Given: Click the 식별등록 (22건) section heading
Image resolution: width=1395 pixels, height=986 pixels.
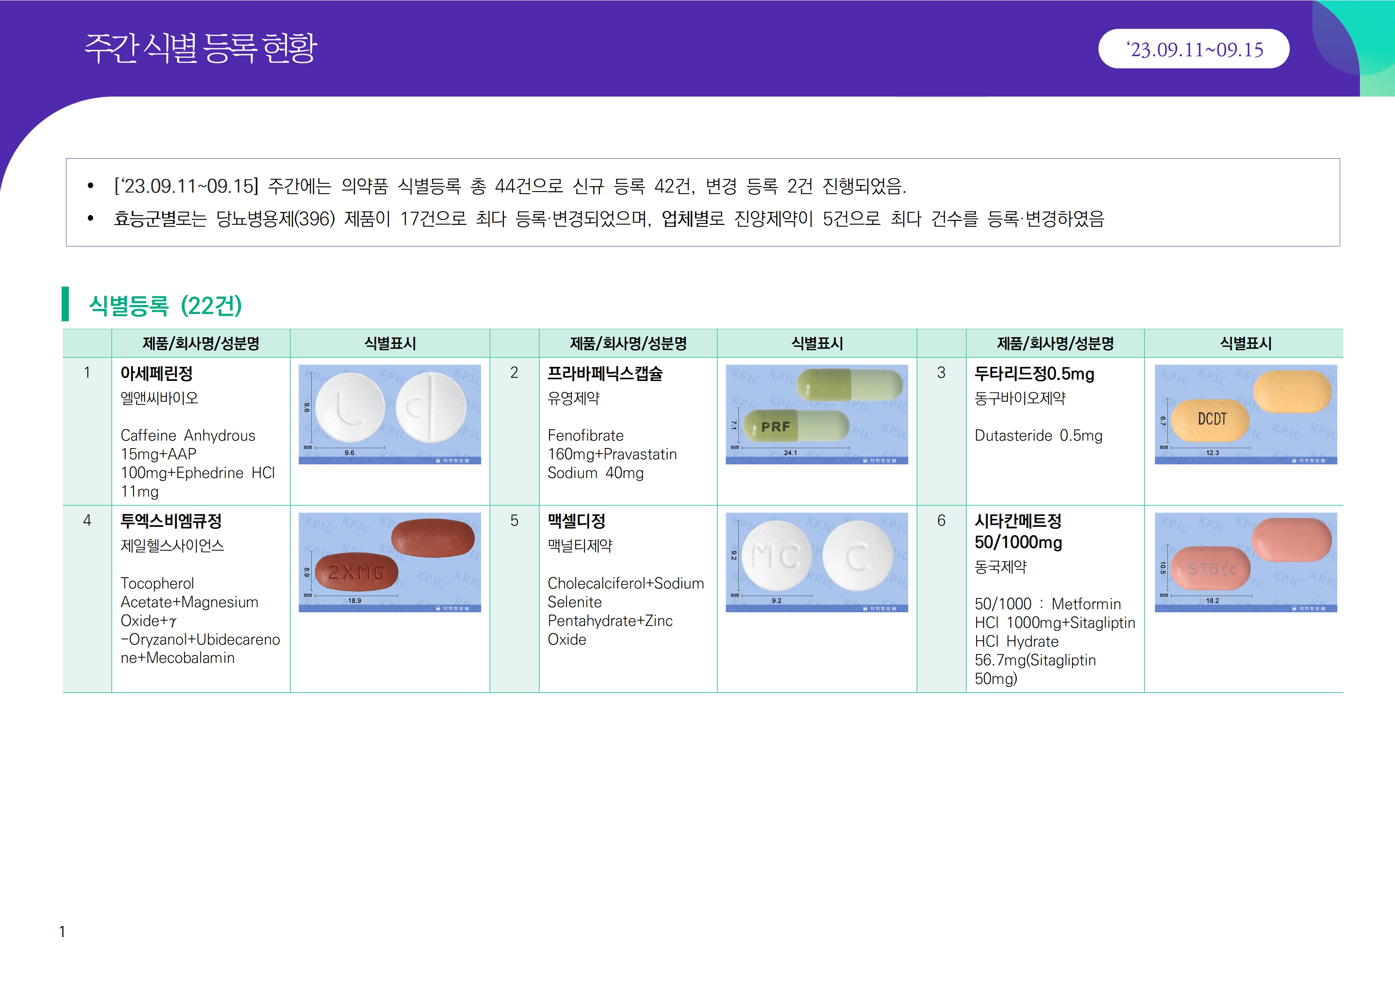Looking at the screenshot, I should tap(165, 306).
